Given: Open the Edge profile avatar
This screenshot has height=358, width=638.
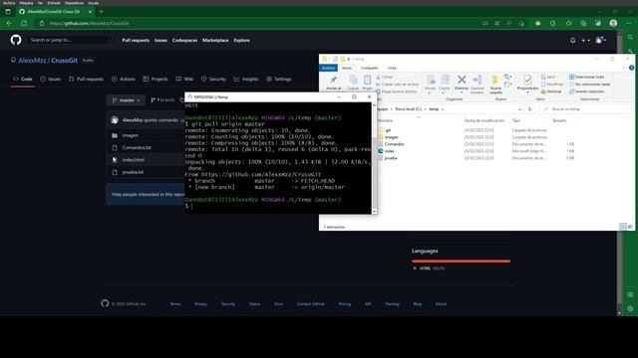Looking at the screenshot, I should pos(613,23).
